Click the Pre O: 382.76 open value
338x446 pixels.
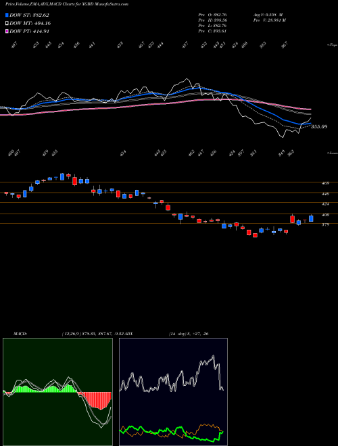[x=212, y=14]
